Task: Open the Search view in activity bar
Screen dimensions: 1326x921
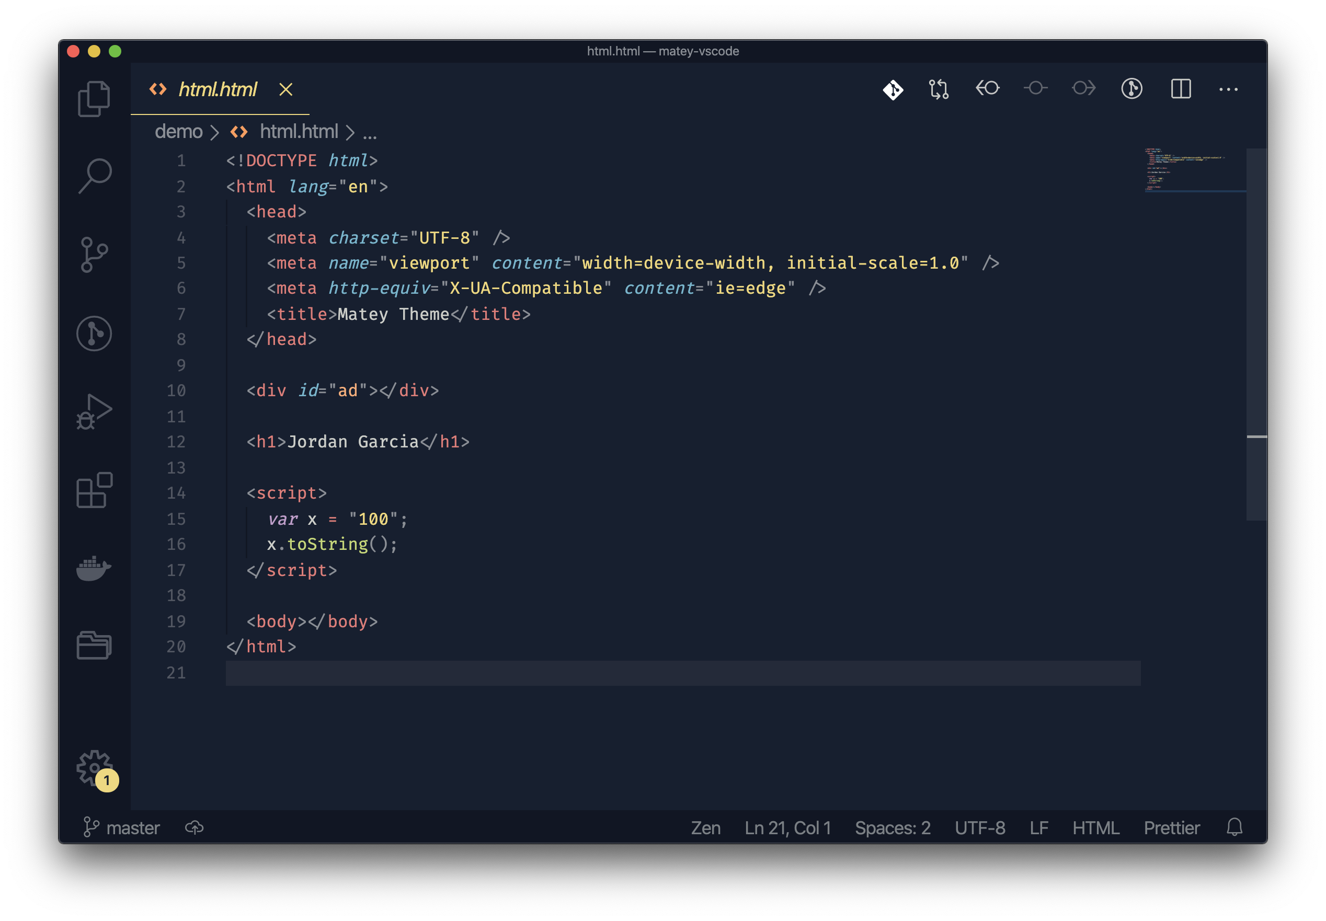Action: pos(94,176)
